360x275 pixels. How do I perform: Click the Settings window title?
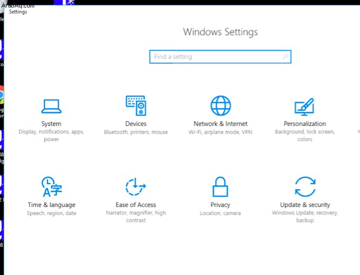point(18,12)
